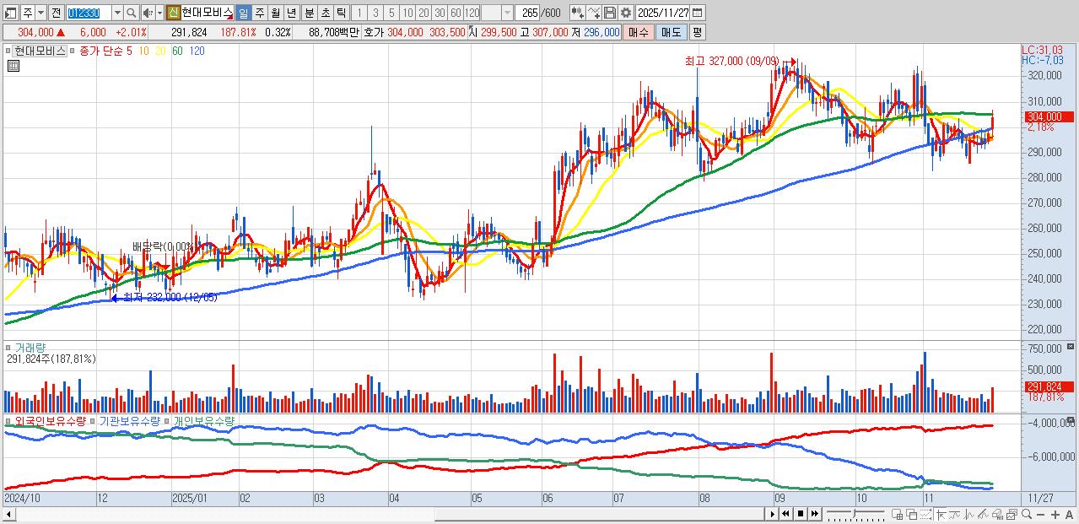Click the rewind button in bottom bar
This screenshot has width=1079, height=524.
click(785, 514)
